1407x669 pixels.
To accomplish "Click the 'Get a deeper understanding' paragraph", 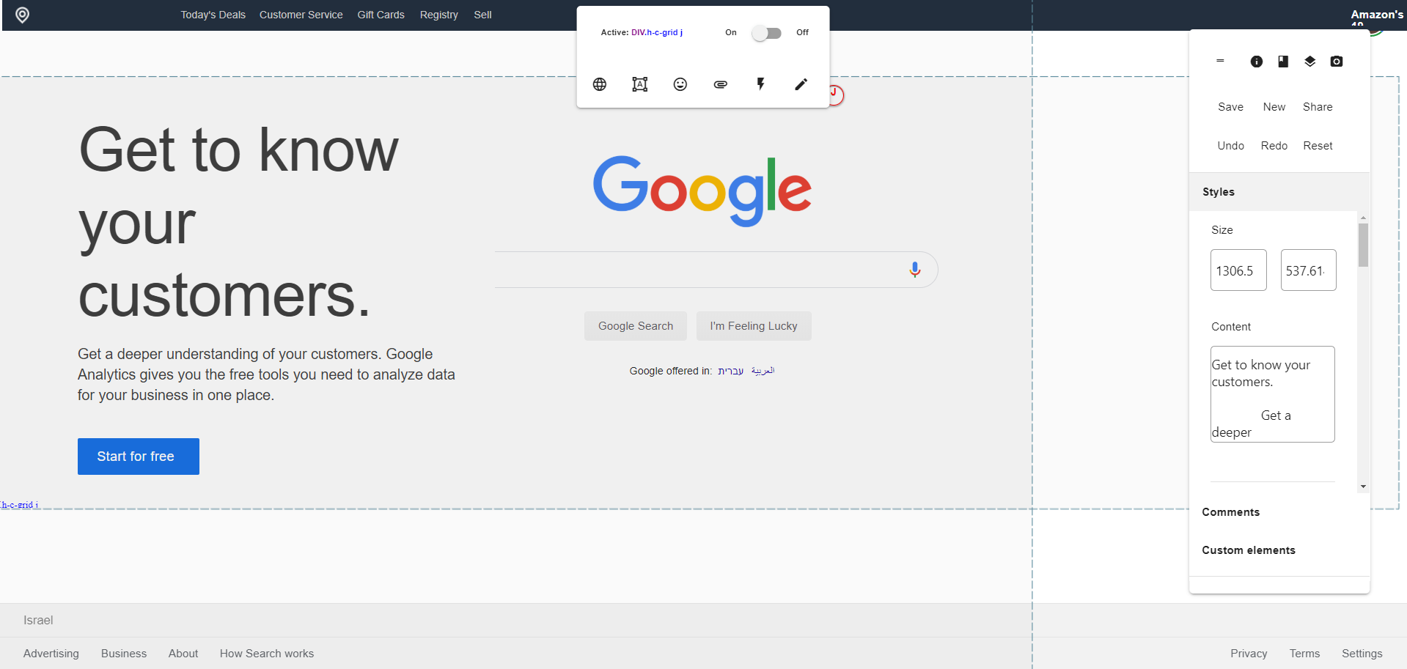I will point(267,374).
